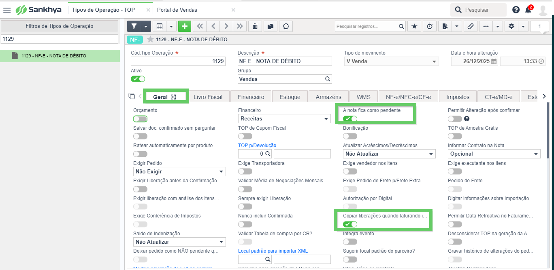The width and height of the screenshot is (554, 270).
Task: Click the trash delete record icon
Action: pos(255,26)
